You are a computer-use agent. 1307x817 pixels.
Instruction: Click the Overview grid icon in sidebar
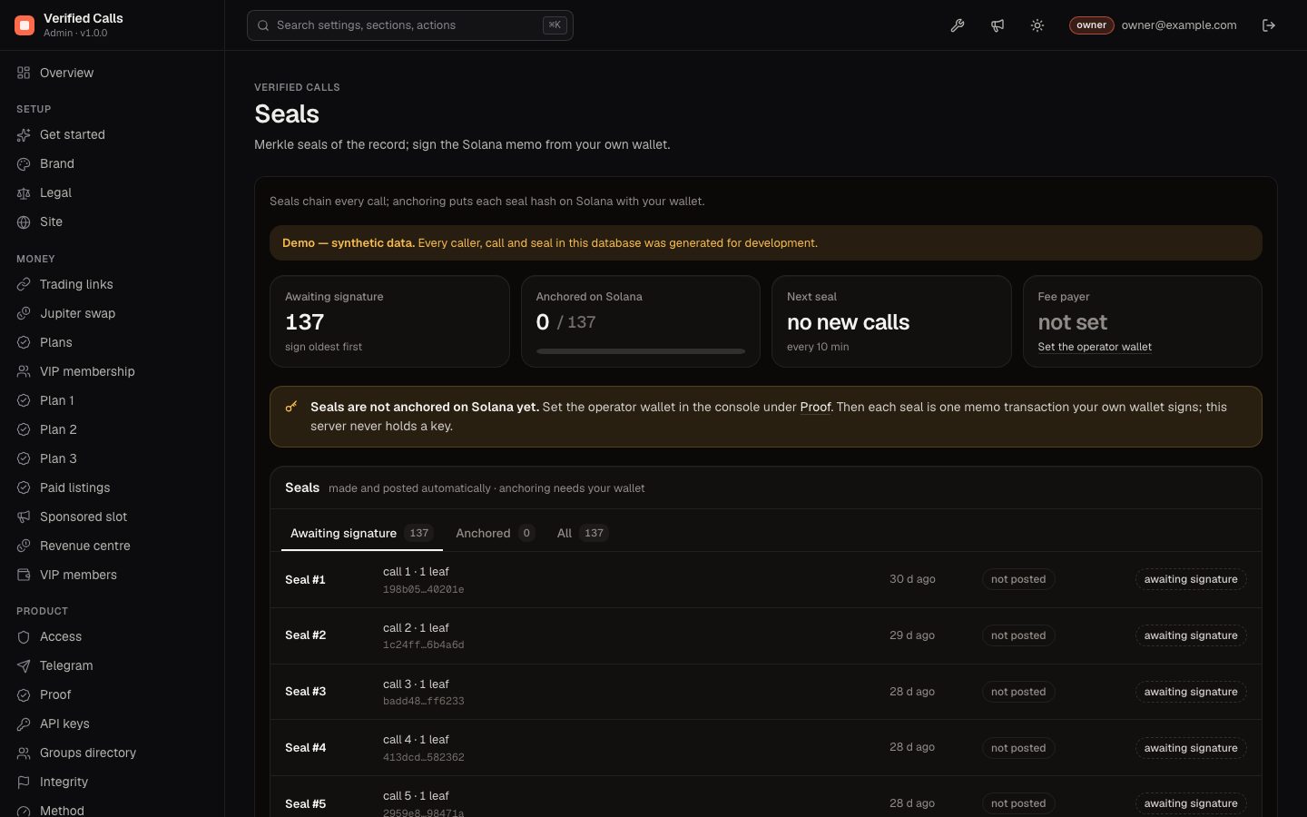(x=24, y=73)
